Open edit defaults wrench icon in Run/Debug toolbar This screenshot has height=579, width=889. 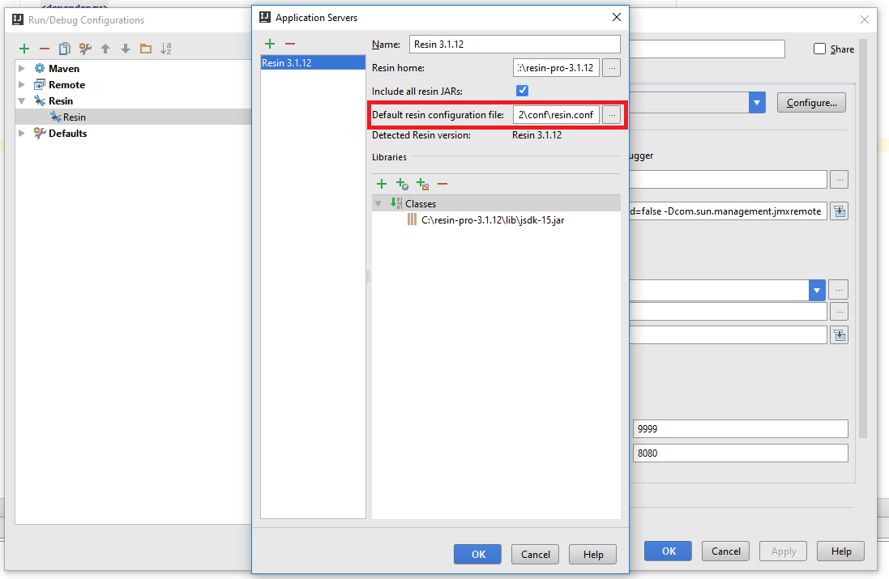pyautogui.click(x=85, y=49)
